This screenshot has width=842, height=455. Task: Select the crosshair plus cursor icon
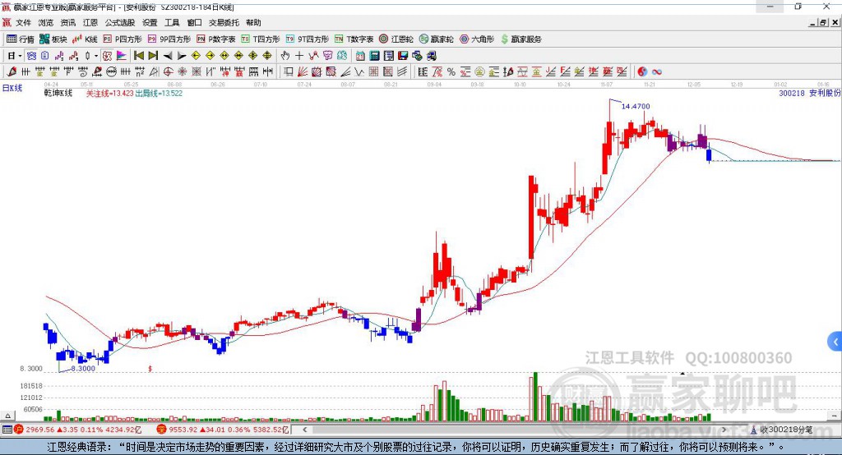[299, 56]
